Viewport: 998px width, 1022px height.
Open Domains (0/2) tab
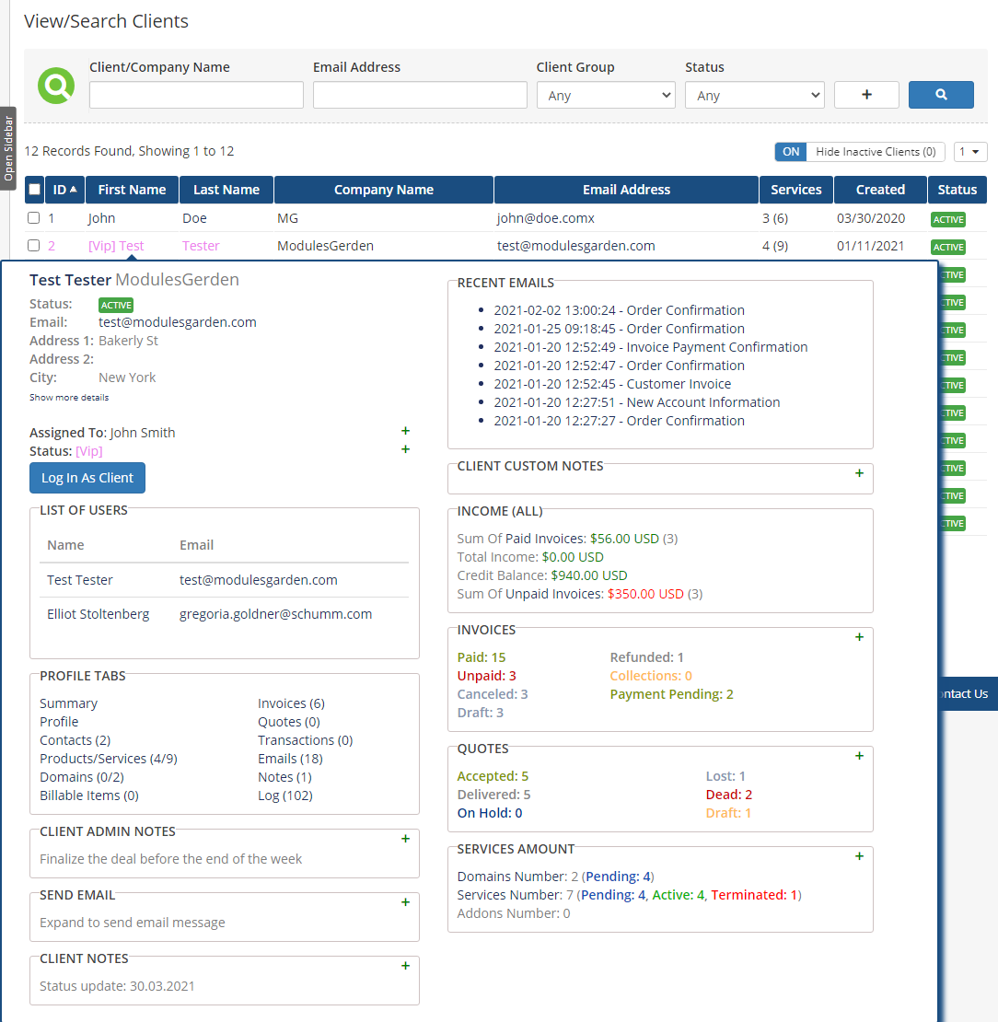tap(82, 777)
